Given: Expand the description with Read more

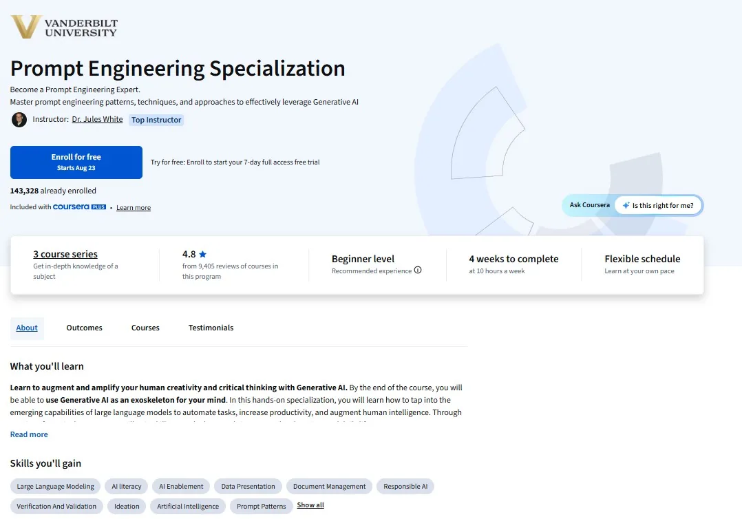Looking at the screenshot, I should (x=29, y=434).
